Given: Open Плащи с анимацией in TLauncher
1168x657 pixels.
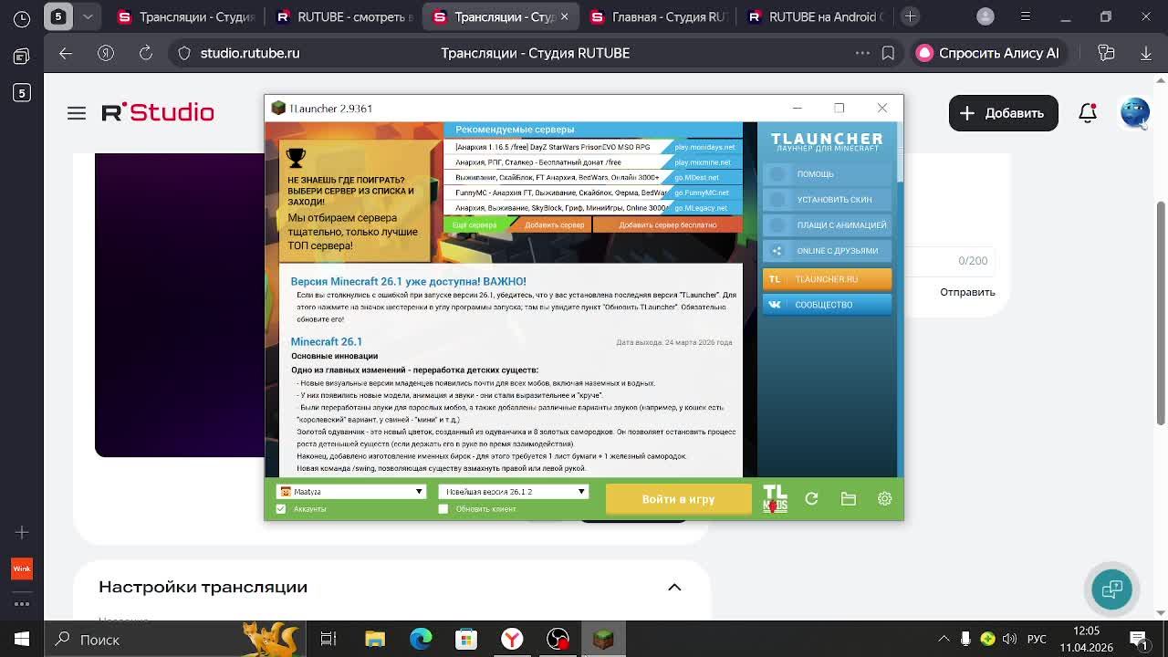Looking at the screenshot, I should click(x=827, y=224).
